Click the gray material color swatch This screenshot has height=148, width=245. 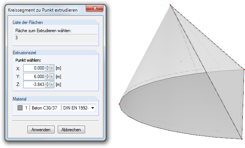coord(20,108)
